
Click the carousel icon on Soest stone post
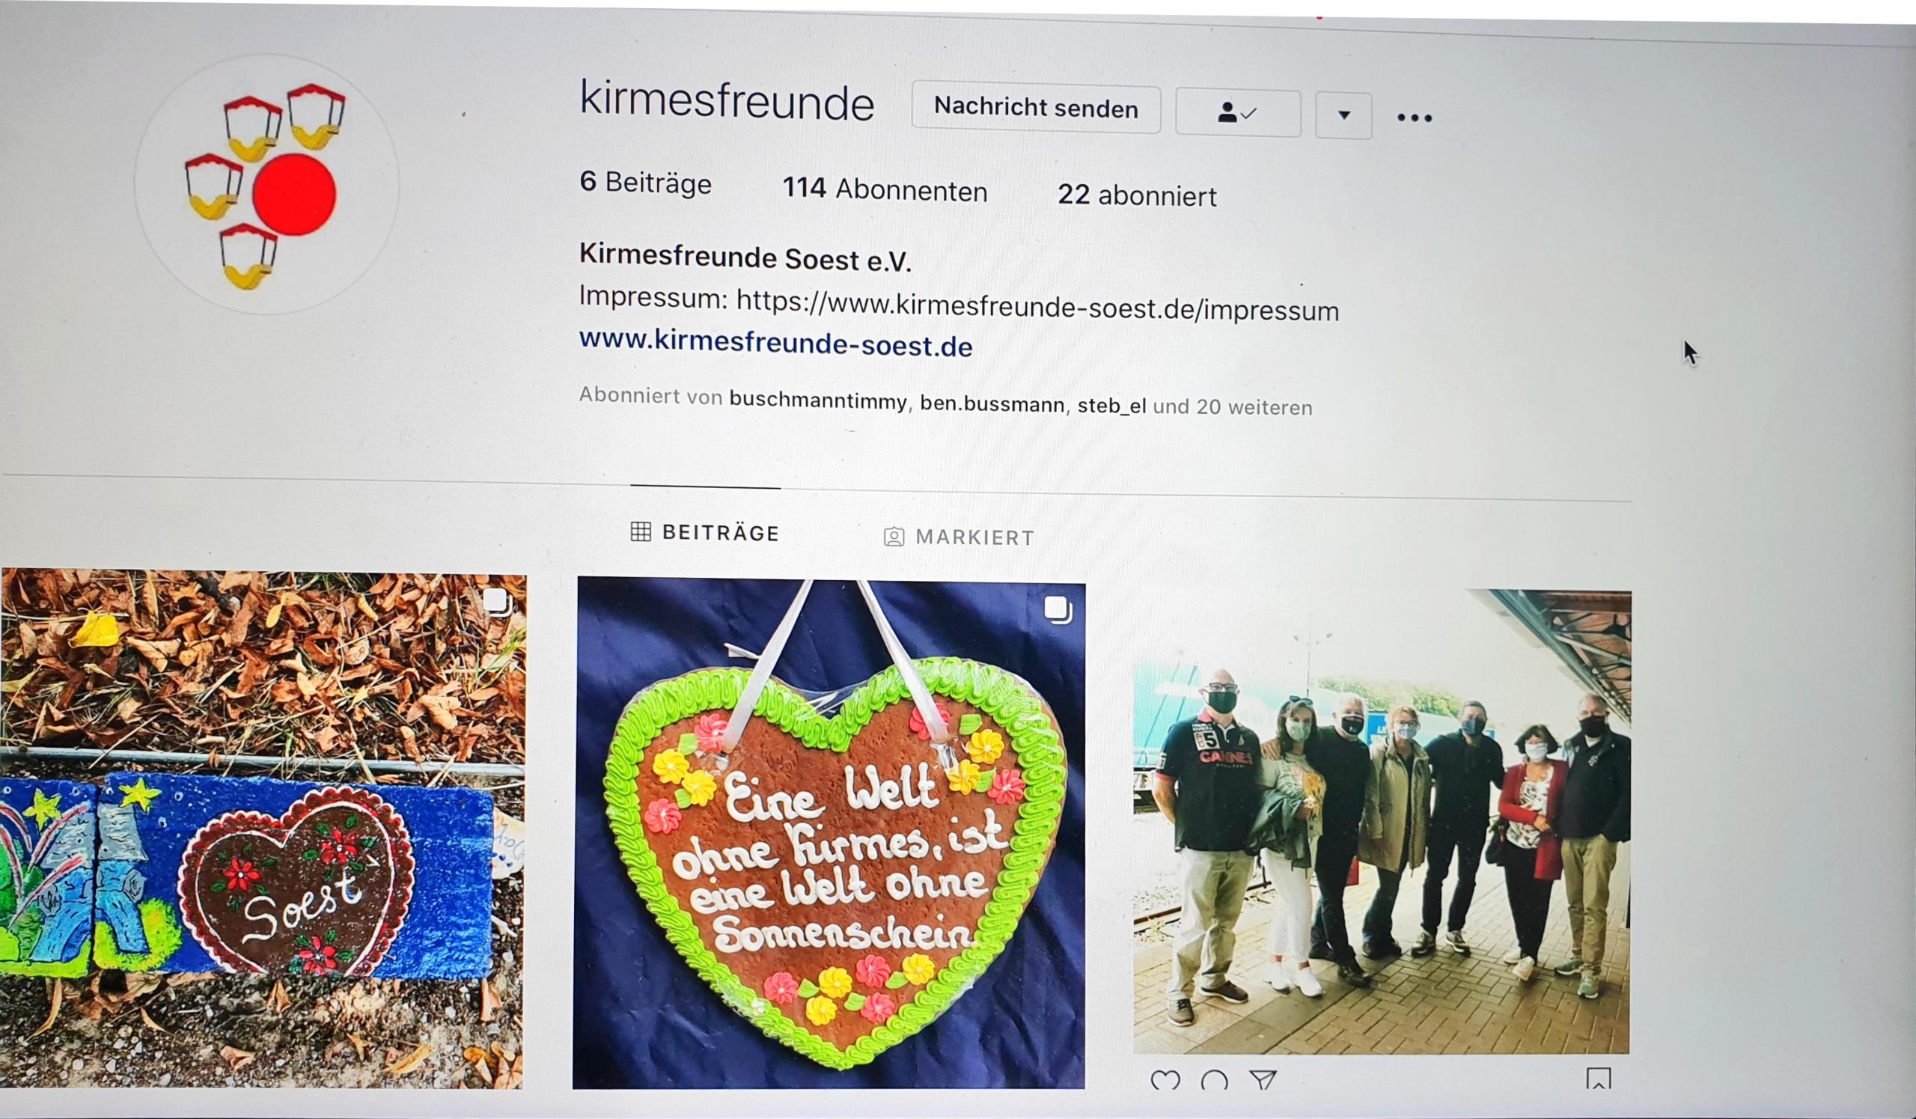click(x=496, y=602)
